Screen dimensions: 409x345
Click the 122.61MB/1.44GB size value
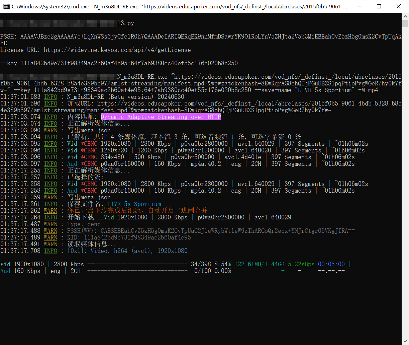click(260, 264)
